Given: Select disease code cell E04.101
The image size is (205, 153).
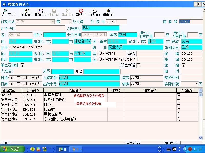Looking at the screenshot, I should pyautogui.click(x=33, y=114).
